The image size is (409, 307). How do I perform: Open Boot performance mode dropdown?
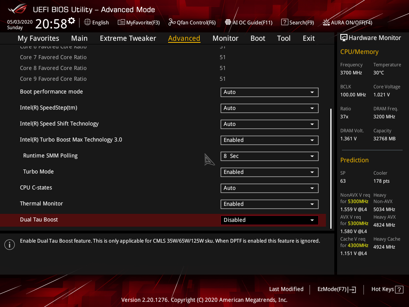pos(270,92)
